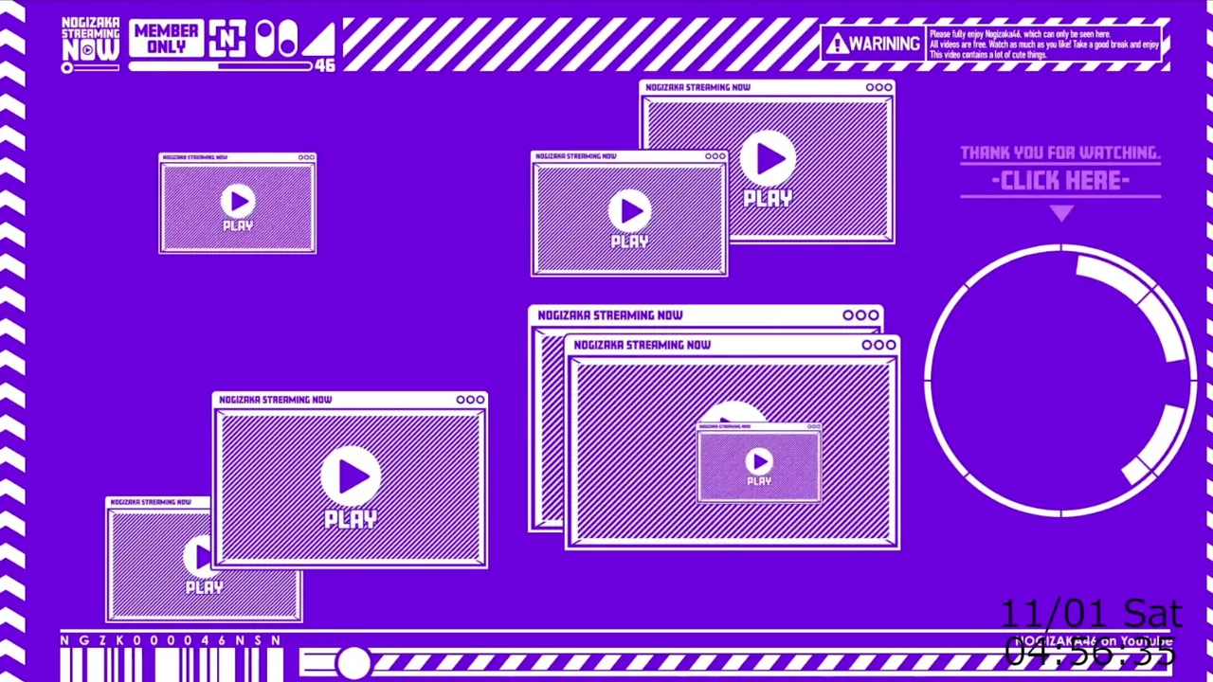Click the three dots of the front stacked window
The height and width of the screenshot is (682, 1213).
878,346
